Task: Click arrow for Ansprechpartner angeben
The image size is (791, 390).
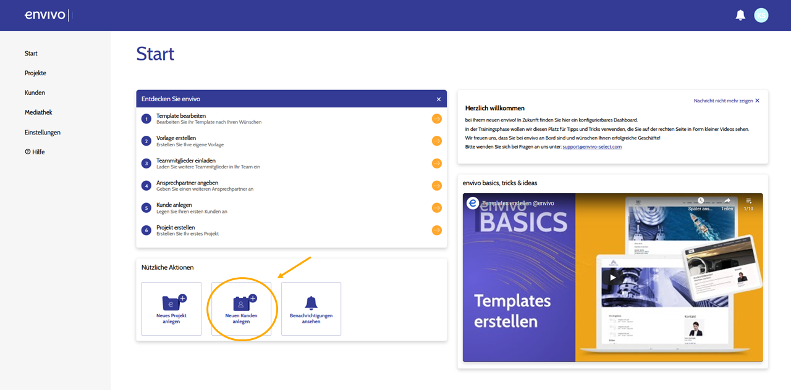Action: point(437,186)
